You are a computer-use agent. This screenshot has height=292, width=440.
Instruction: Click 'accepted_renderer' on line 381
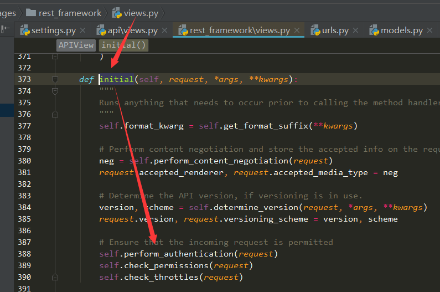(x=181, y=173)
